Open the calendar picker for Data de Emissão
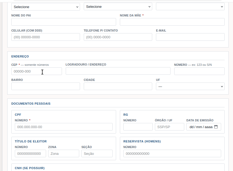 click(216, 127)
